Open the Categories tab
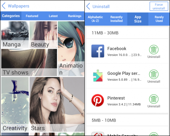This screenshot has height=136, width=170. (11, 16)
